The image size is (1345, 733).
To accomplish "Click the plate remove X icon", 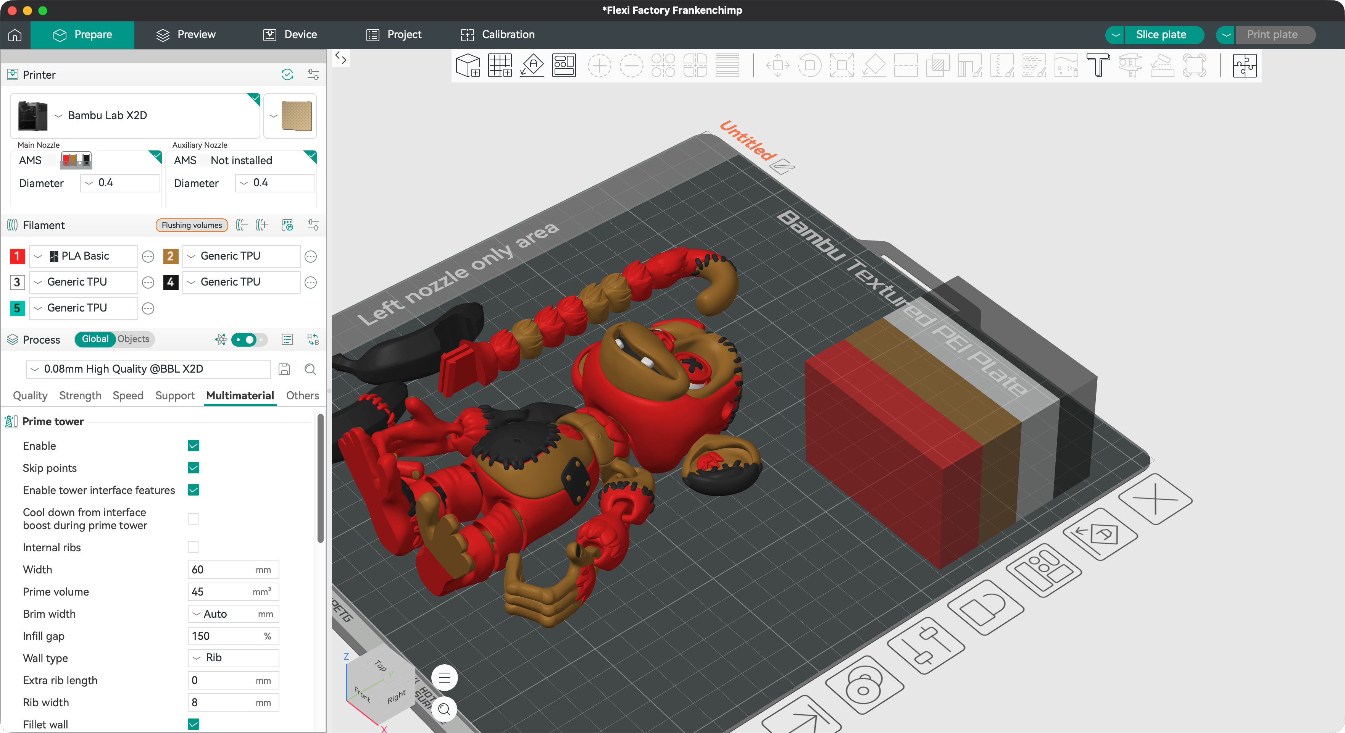I will point(1155,499).
